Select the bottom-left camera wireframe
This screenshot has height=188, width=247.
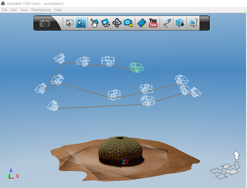point(53,106)
